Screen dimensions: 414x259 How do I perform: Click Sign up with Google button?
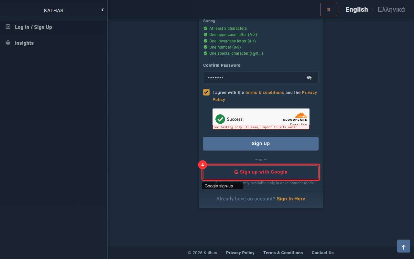coord(261,172)
